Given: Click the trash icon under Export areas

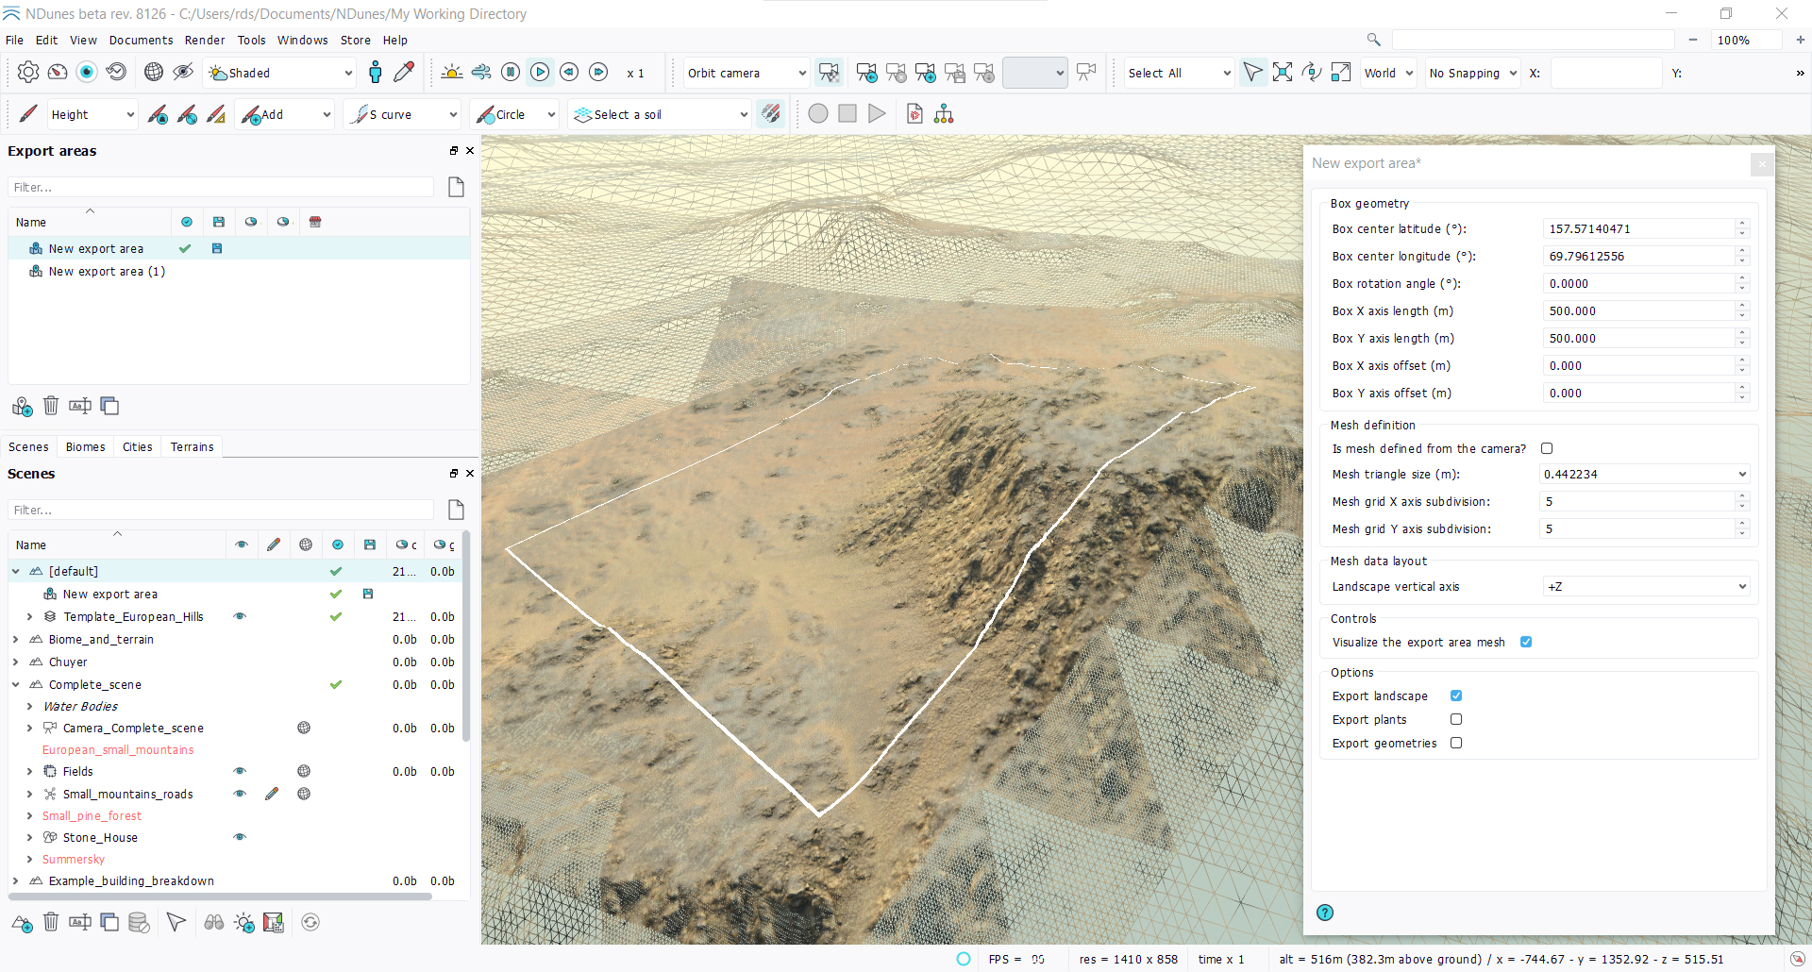Looking at the screenshot, I should (x=51, y=406).
